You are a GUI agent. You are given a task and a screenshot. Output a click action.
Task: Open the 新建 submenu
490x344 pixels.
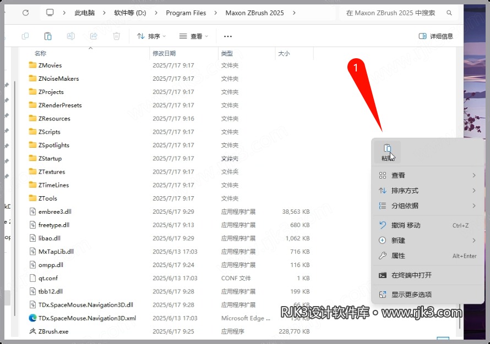427,241
